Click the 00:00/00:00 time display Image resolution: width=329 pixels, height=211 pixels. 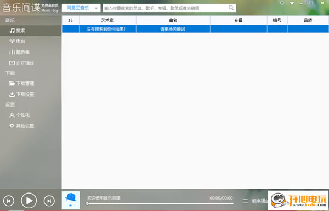click(x=221, y=198)
